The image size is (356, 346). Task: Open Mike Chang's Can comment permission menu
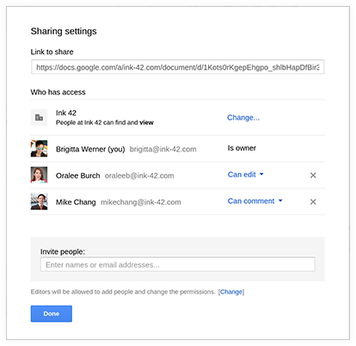[255, 201]
